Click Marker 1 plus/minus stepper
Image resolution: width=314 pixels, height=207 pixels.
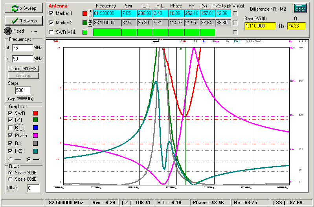[90, 13]
